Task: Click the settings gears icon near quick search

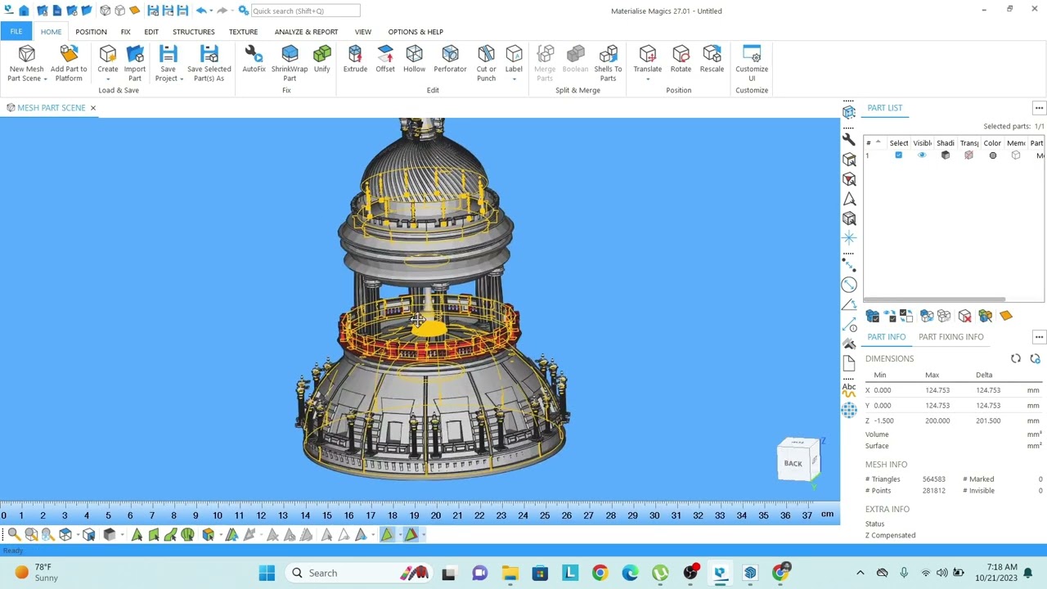Action: point(244,11)
